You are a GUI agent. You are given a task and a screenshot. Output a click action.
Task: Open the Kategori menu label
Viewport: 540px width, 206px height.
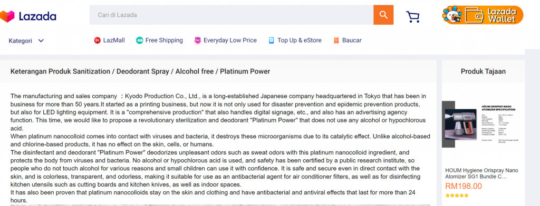[21, 41]
